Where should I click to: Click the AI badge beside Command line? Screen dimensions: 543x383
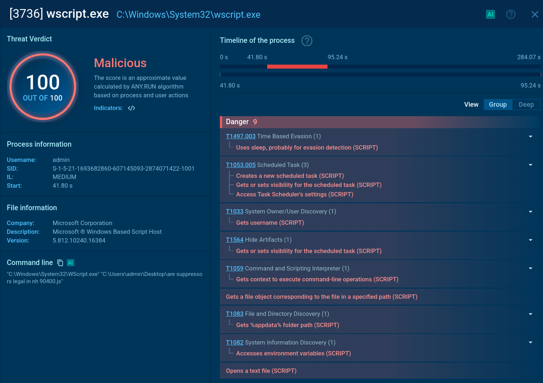tap(71, 263)
